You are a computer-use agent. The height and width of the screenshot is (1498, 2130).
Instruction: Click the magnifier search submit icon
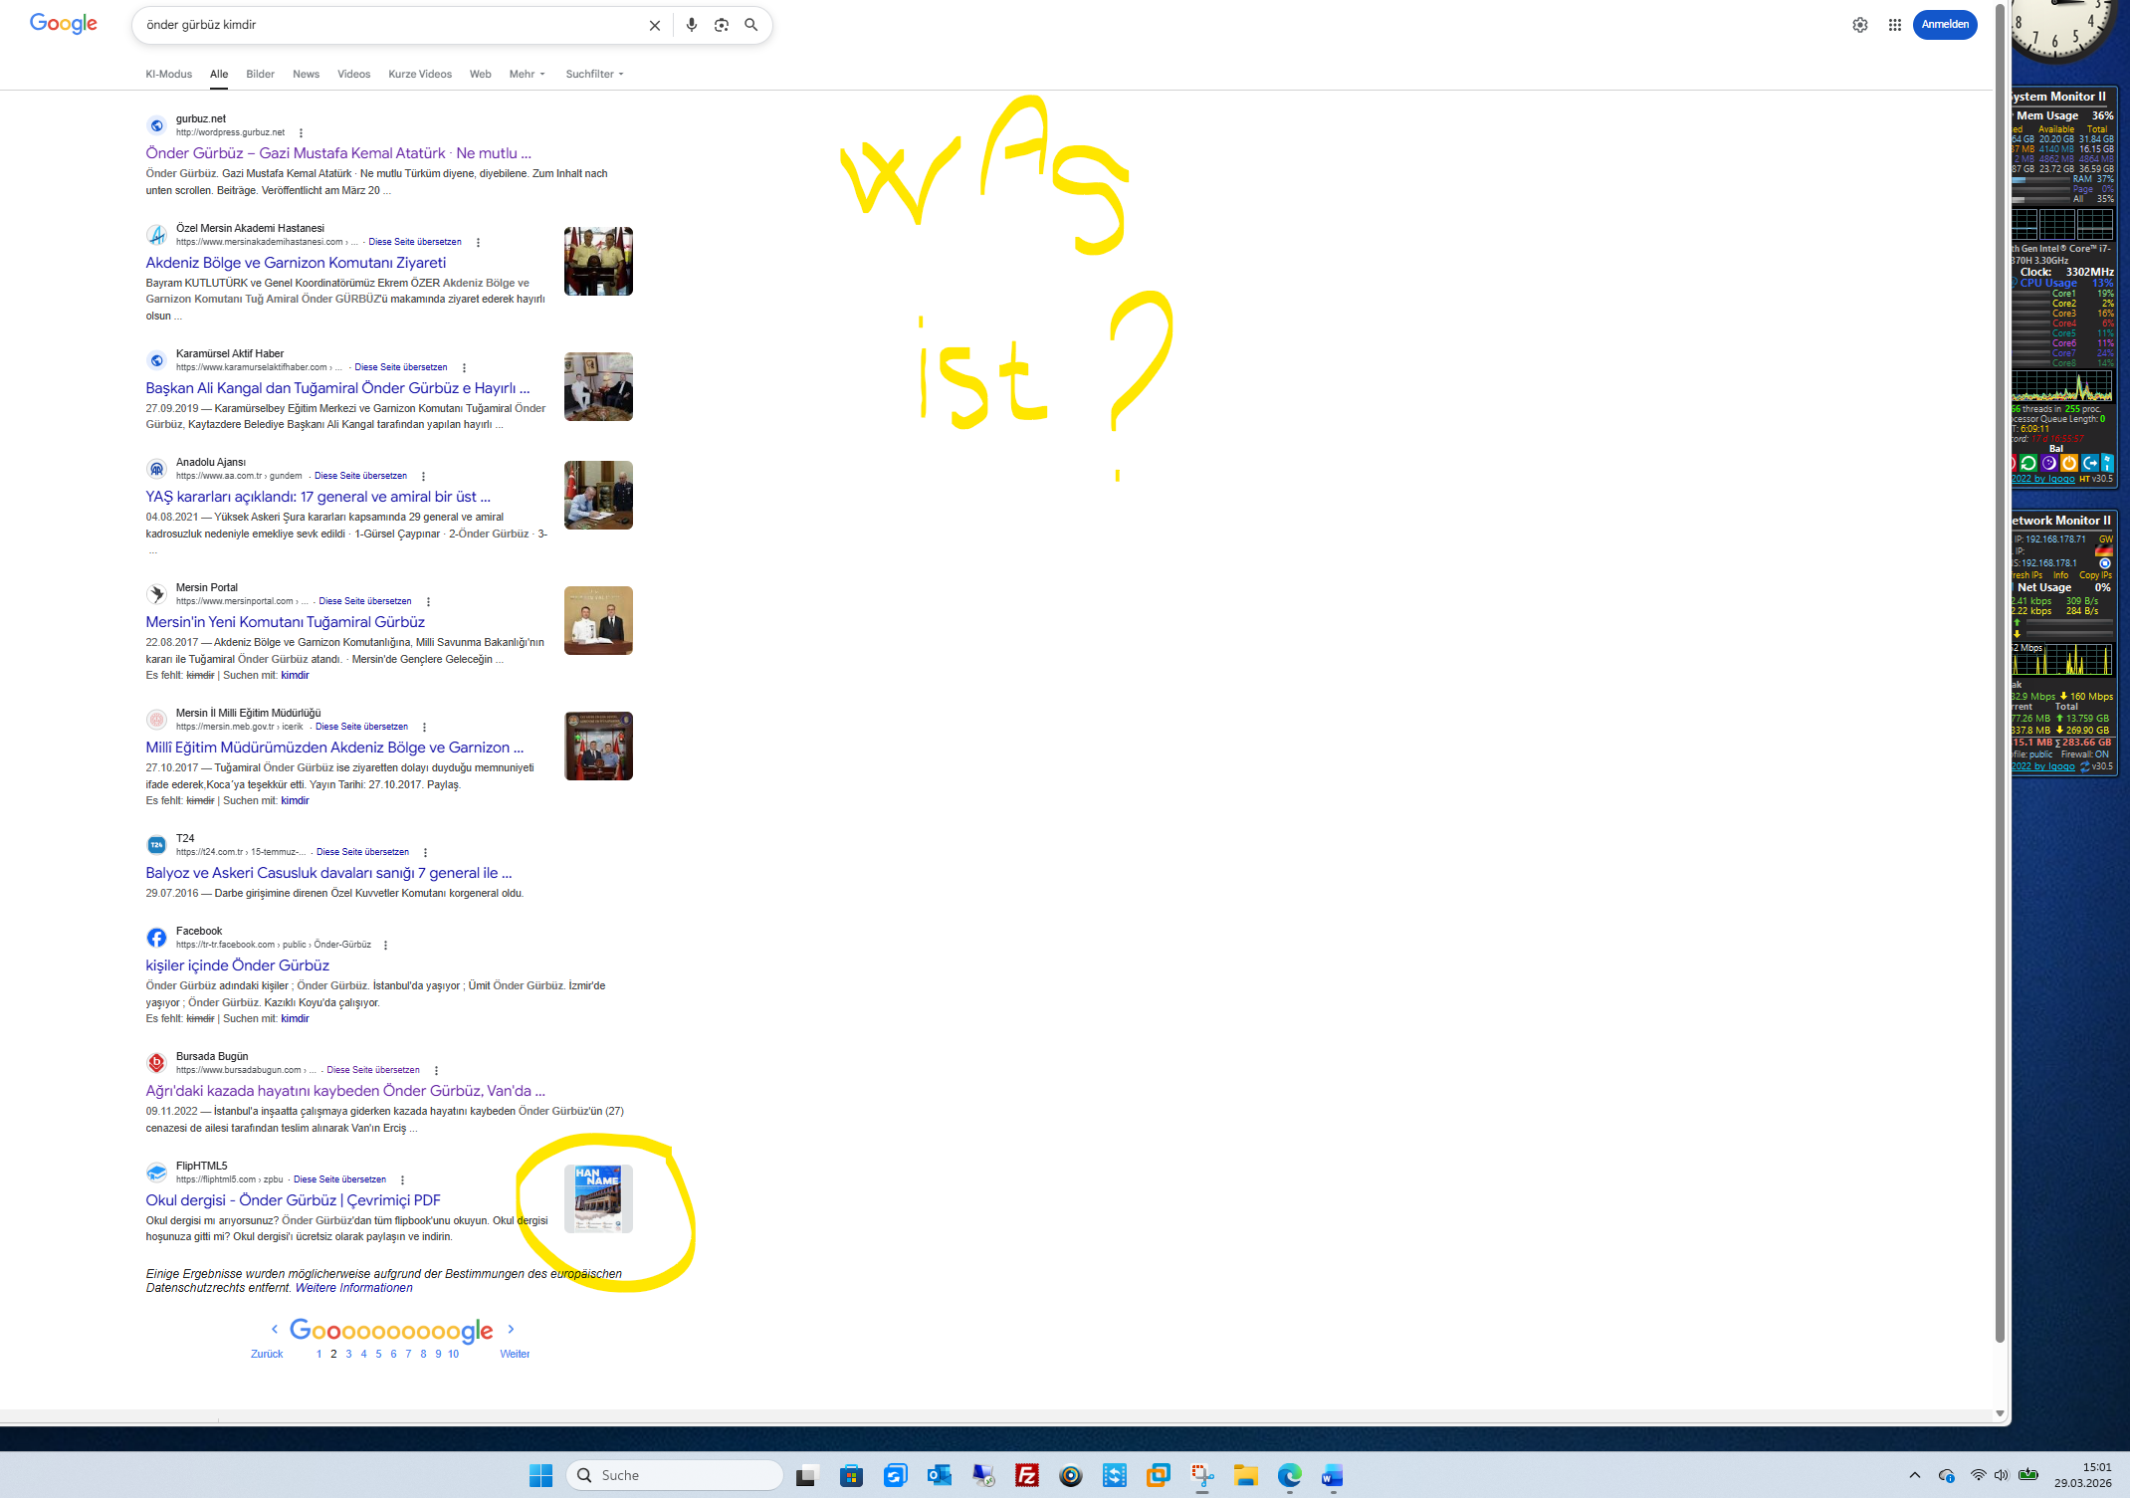751,25
